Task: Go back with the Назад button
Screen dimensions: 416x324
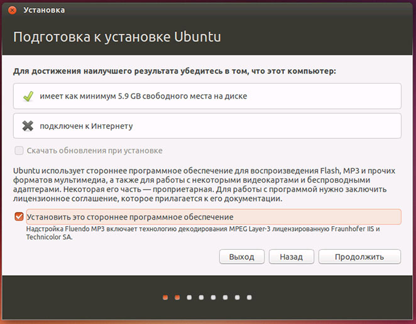Action: tap(292, 257)
